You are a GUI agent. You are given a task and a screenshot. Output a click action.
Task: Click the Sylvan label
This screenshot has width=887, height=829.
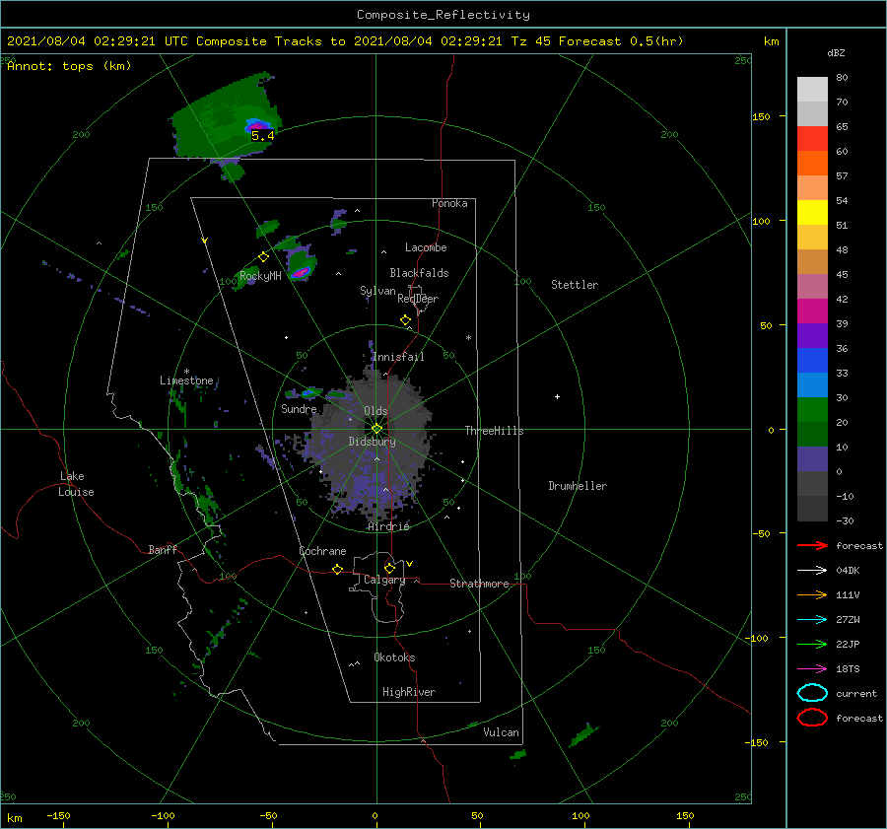click(x=377, y=291)
